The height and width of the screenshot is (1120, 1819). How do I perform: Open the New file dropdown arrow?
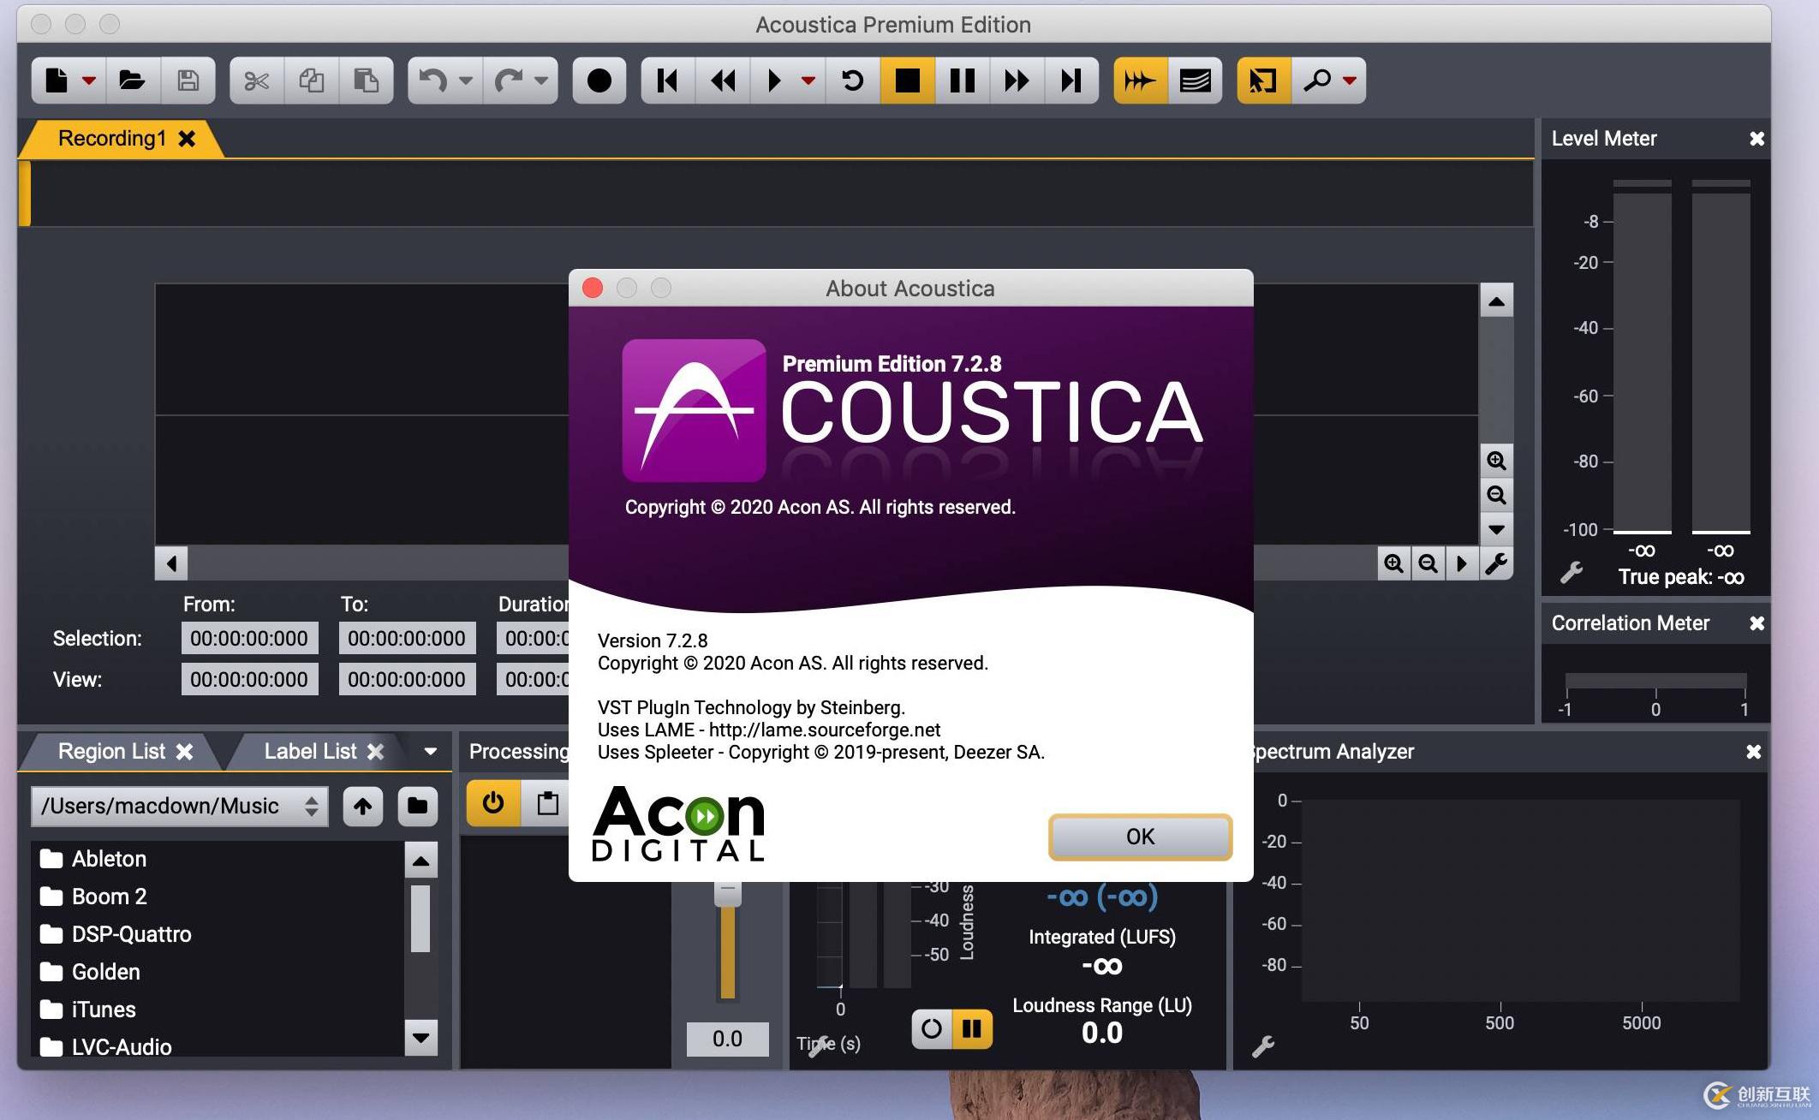pos(89,80)
